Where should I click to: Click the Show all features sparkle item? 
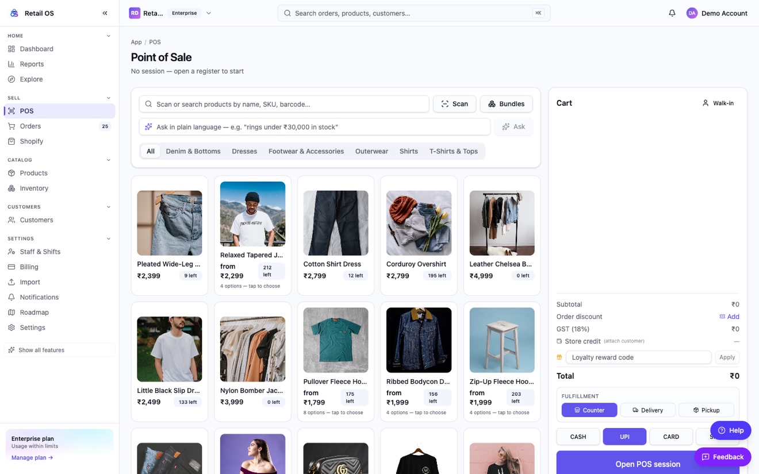pos(60,350)
